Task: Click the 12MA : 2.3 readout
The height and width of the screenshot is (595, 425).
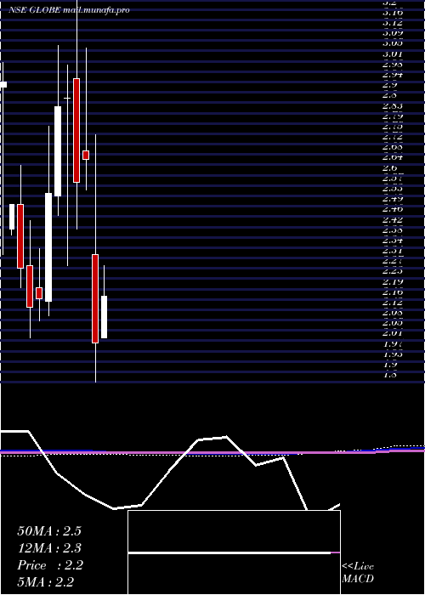Action: tap(49, 548)
